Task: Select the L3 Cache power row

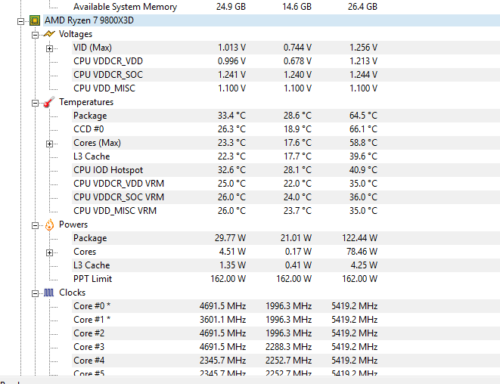Action: [x=286, y=265]
